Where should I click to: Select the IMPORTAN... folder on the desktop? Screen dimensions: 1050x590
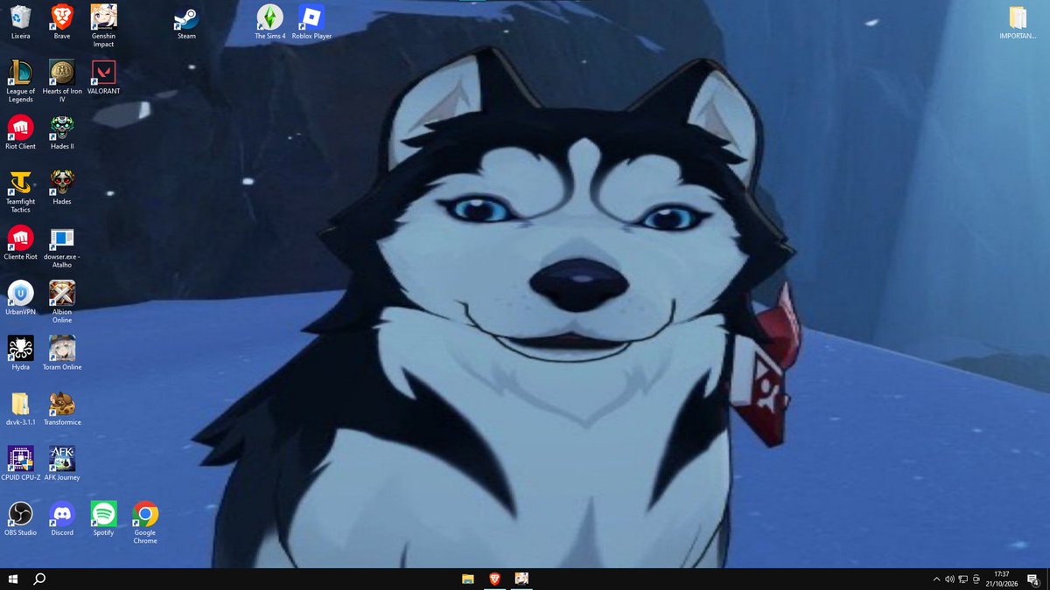[x=1018, y=23]
